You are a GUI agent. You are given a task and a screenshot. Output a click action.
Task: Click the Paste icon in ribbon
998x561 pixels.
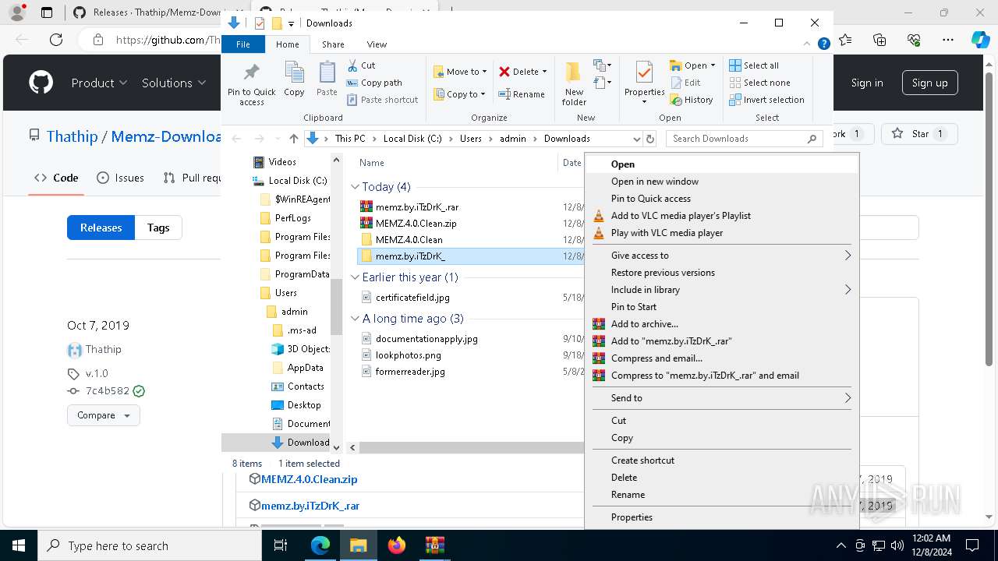(327, 79)
